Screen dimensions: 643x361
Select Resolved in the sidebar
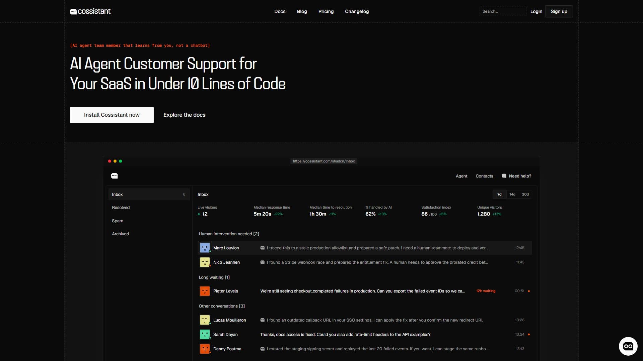click(x=149, y=208)
